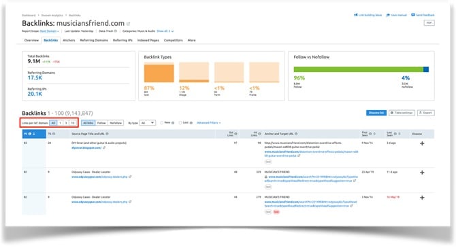Viewport: 456px width, 248px height.
Task: Click info icon beside Lost checkbox
Action: 191,123
